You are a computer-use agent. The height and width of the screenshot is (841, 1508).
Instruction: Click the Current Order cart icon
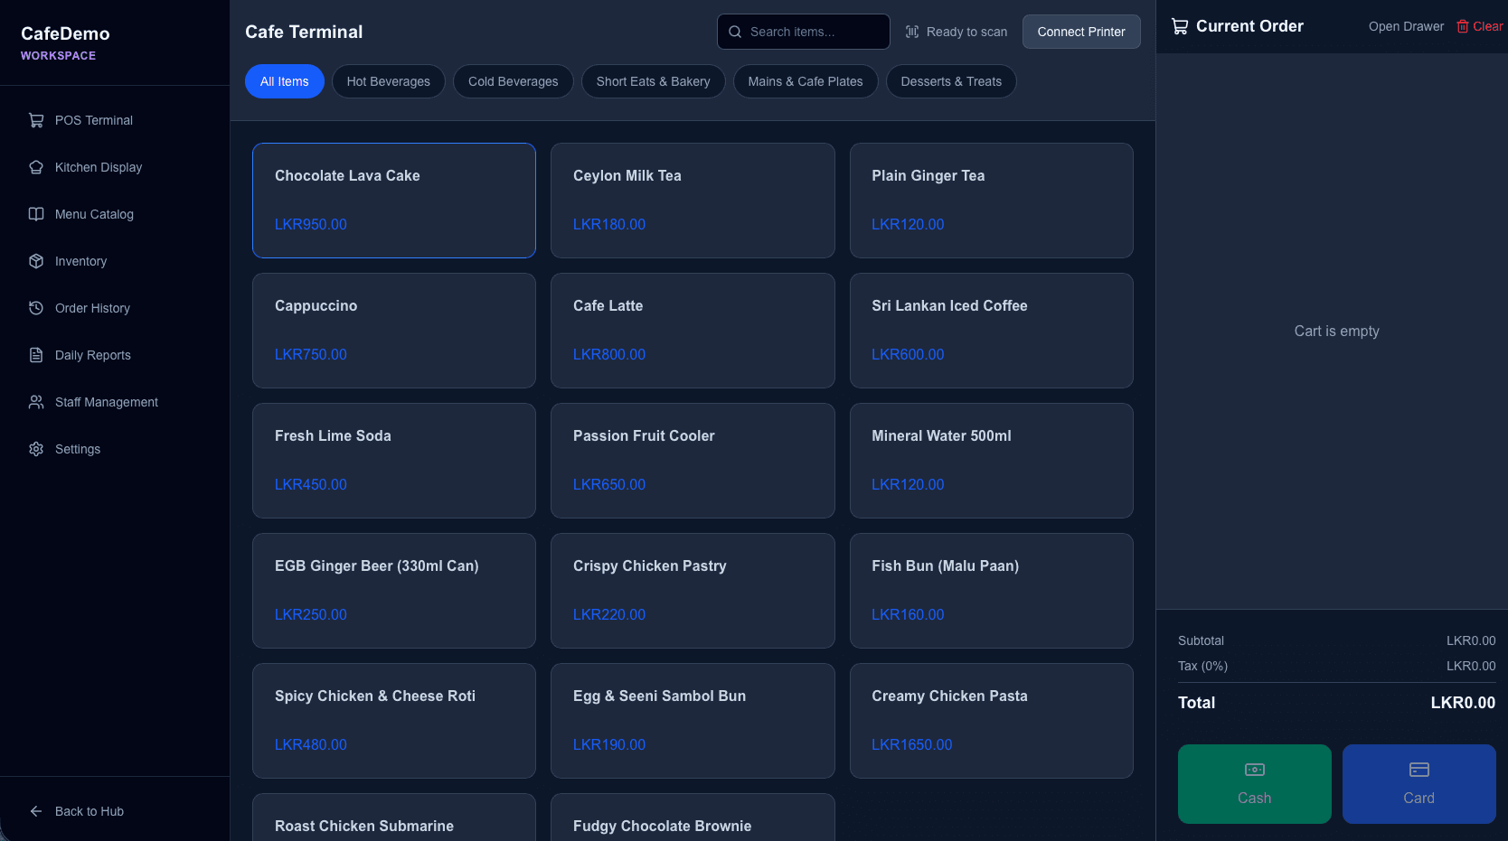[x=1180, y=26]
